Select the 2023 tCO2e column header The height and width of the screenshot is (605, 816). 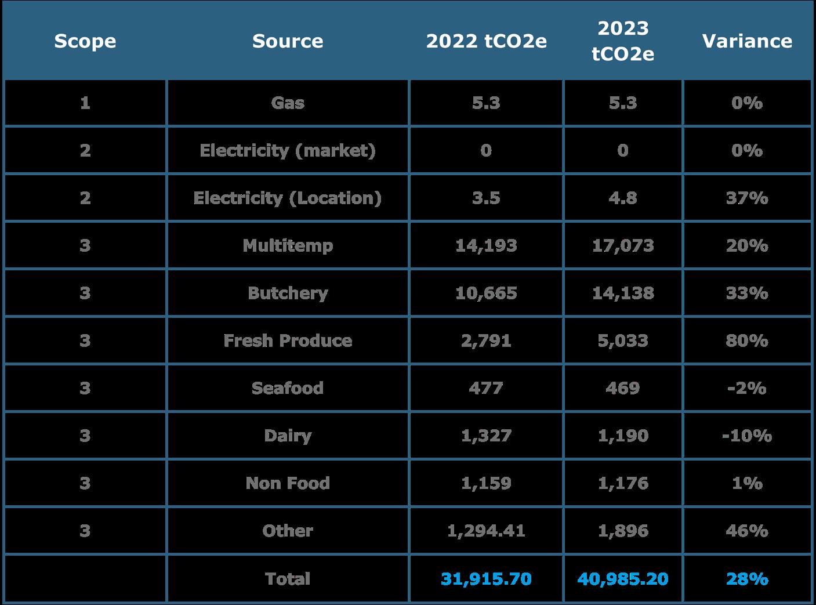(623, 41)
